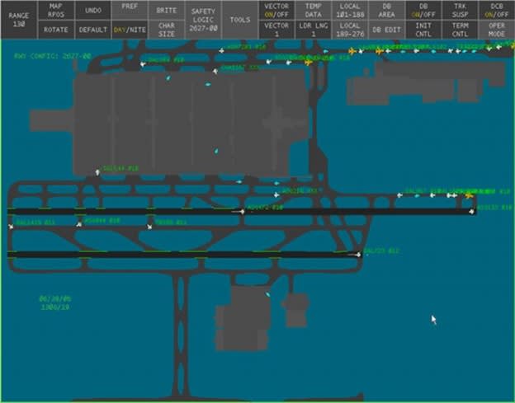This screenshot has height=403, width=515.
Task: Select the aircraft at the terminal's lower-left corner
Action: pos(99,172)
